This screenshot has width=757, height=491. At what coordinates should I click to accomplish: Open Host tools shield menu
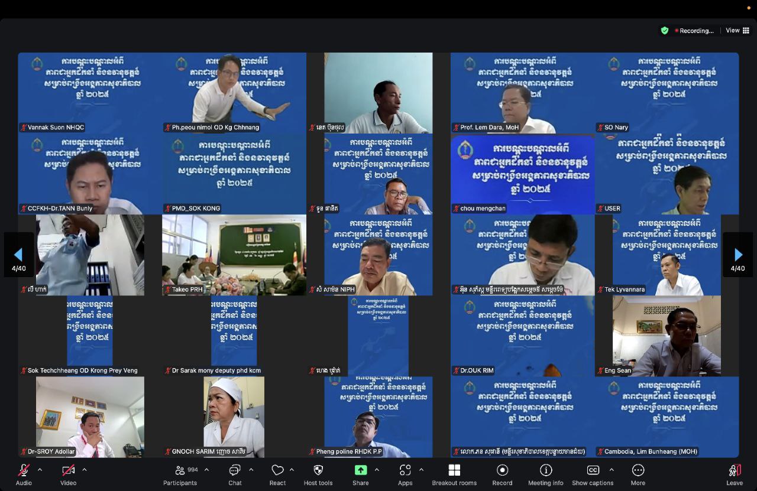coord(318,474)
